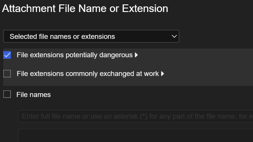Expand the potentially dangerous extensions triangle
Image resolution: width=253 pixels, height=142 pixels.
click(x=136, y=55)
